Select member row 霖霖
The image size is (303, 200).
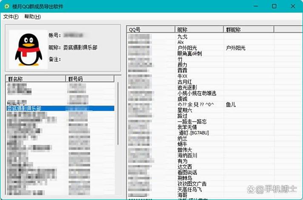point(182,70)
